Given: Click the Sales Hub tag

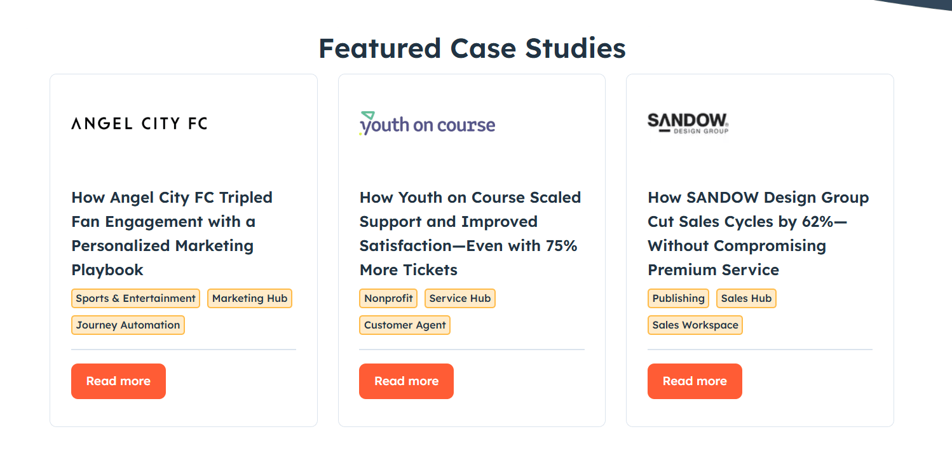Looking at the screenshot, I should click(746, 298).
